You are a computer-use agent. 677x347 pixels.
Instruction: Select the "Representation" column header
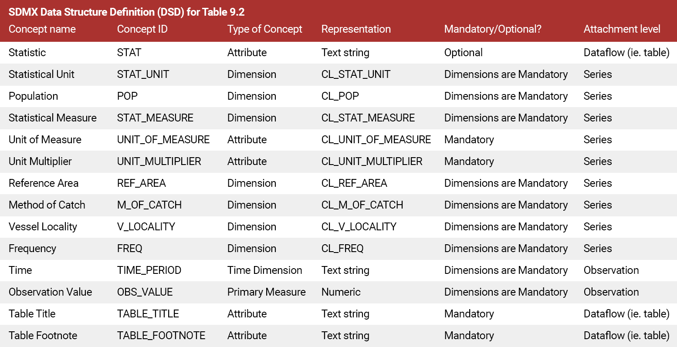pos(356,29)
